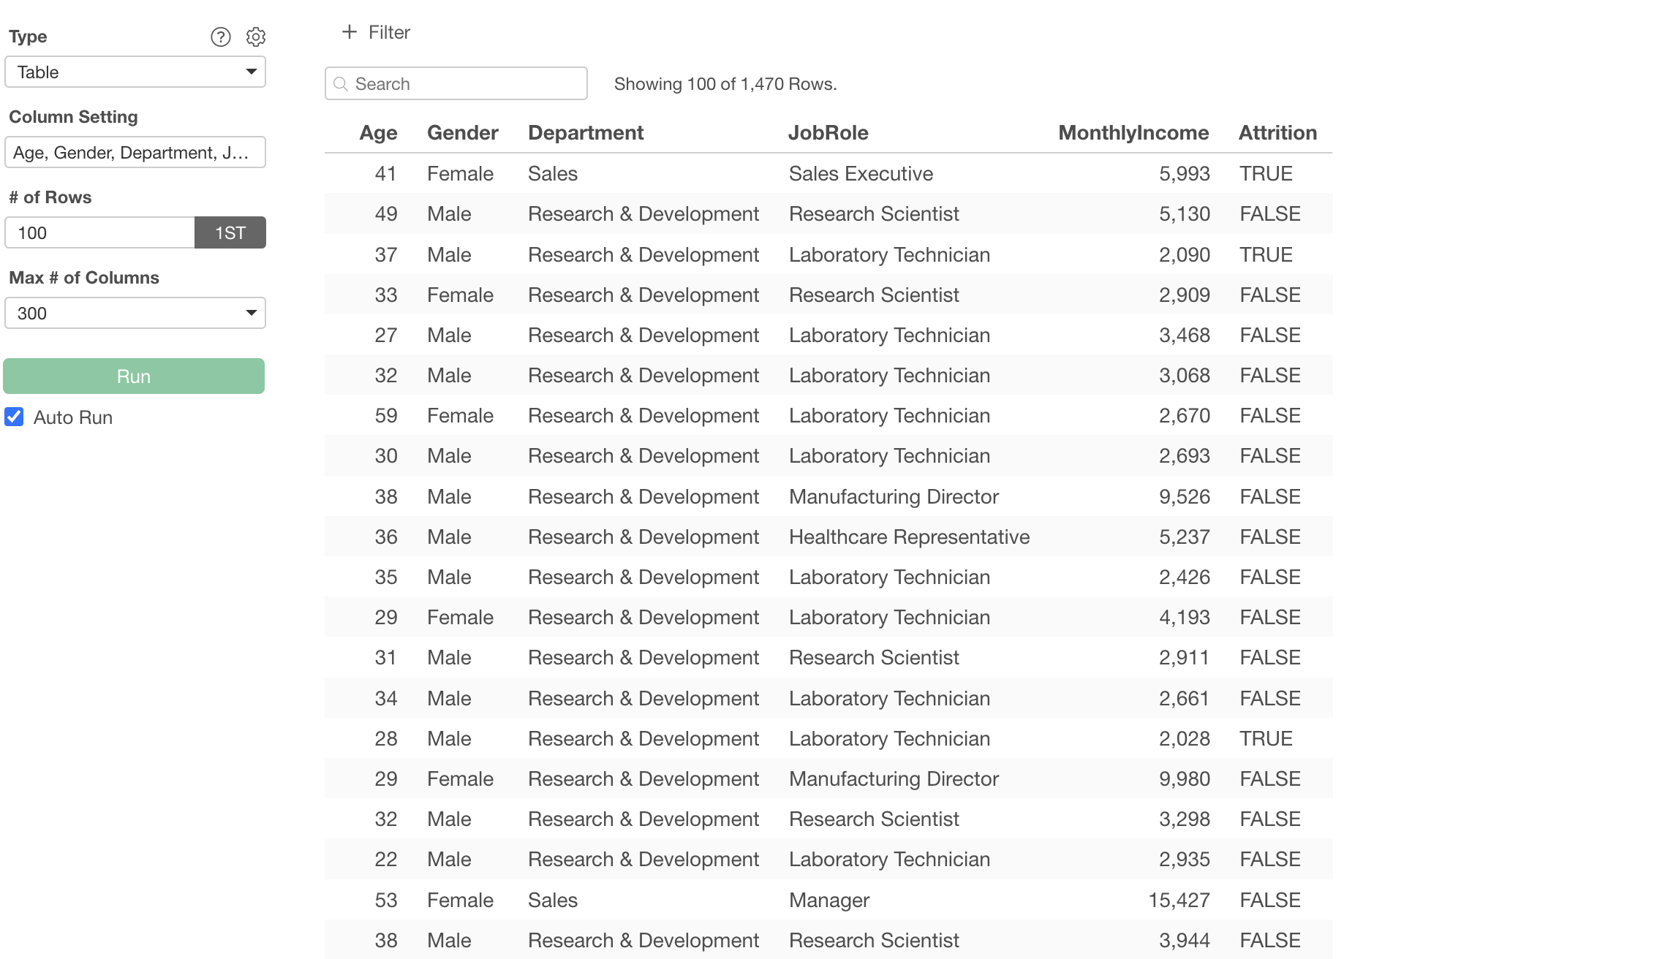Toggle the Auto Run checkbox

click(15, 417)
